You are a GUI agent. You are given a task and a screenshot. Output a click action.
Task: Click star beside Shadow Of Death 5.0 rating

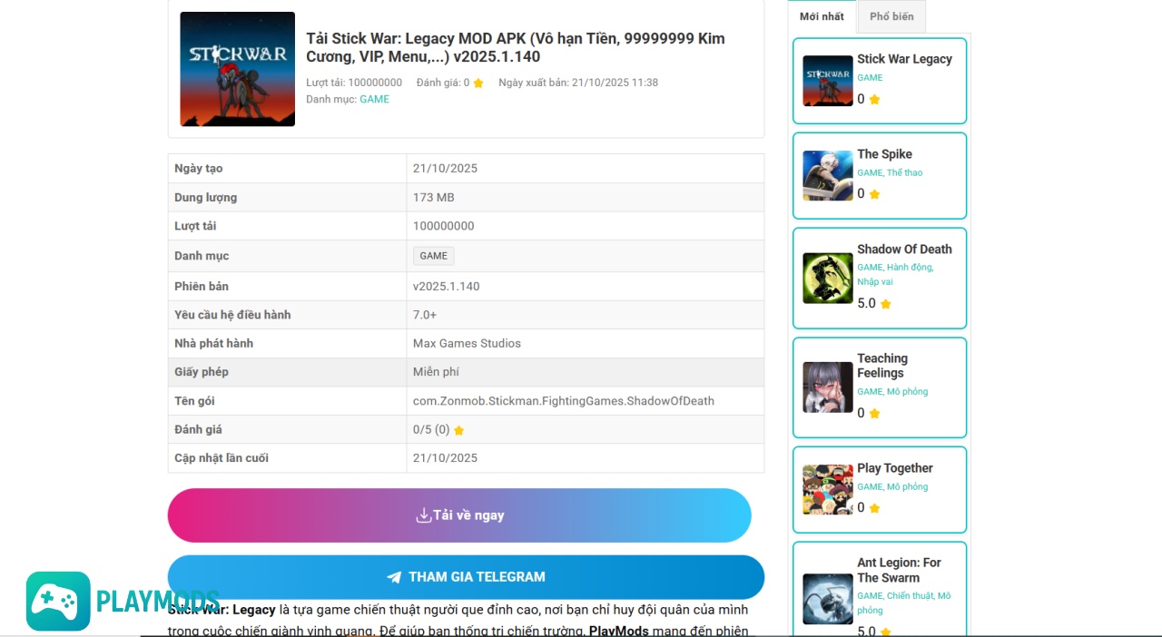[886, 304]
